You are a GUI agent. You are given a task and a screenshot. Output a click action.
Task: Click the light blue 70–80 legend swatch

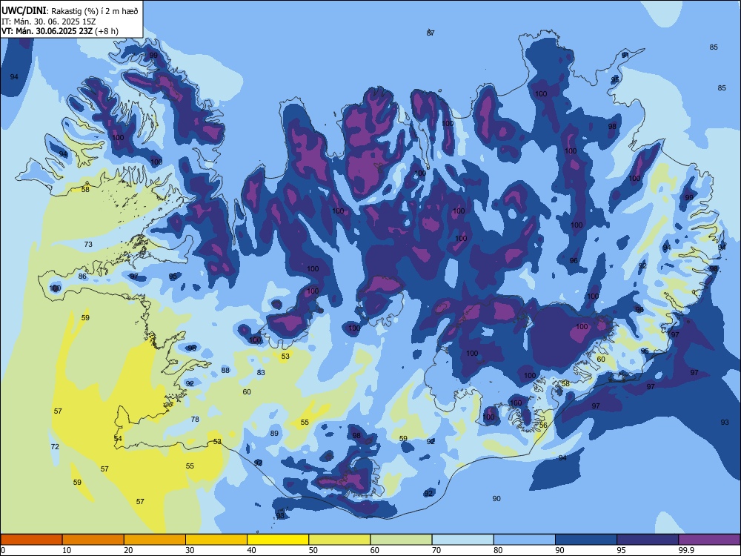pos(462,540)
